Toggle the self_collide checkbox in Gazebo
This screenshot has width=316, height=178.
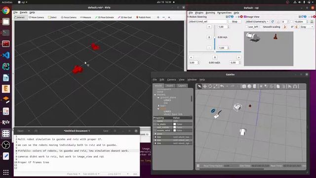tap(174, 128)
